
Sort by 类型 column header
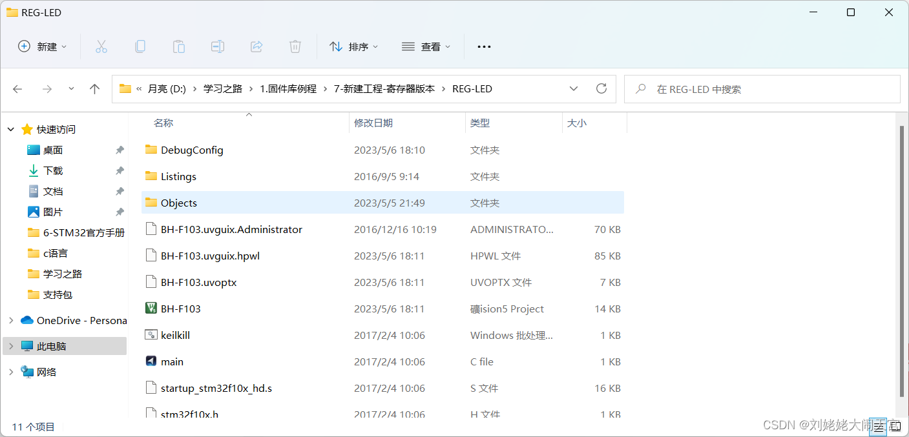480,123
